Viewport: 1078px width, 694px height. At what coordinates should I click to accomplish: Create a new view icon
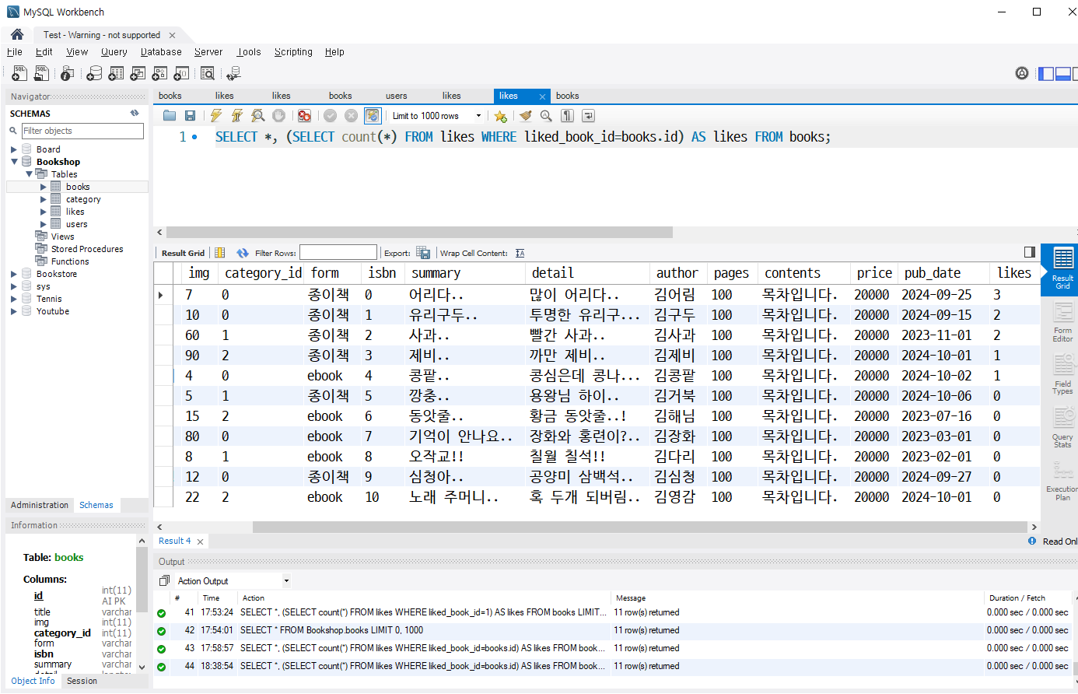(x=138, y=73)
